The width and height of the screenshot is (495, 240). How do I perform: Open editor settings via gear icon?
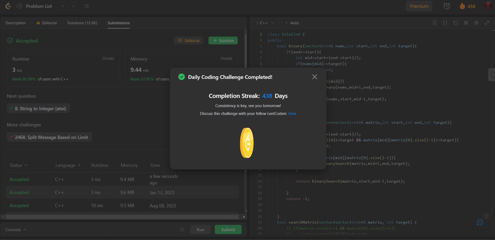[476, 23]
